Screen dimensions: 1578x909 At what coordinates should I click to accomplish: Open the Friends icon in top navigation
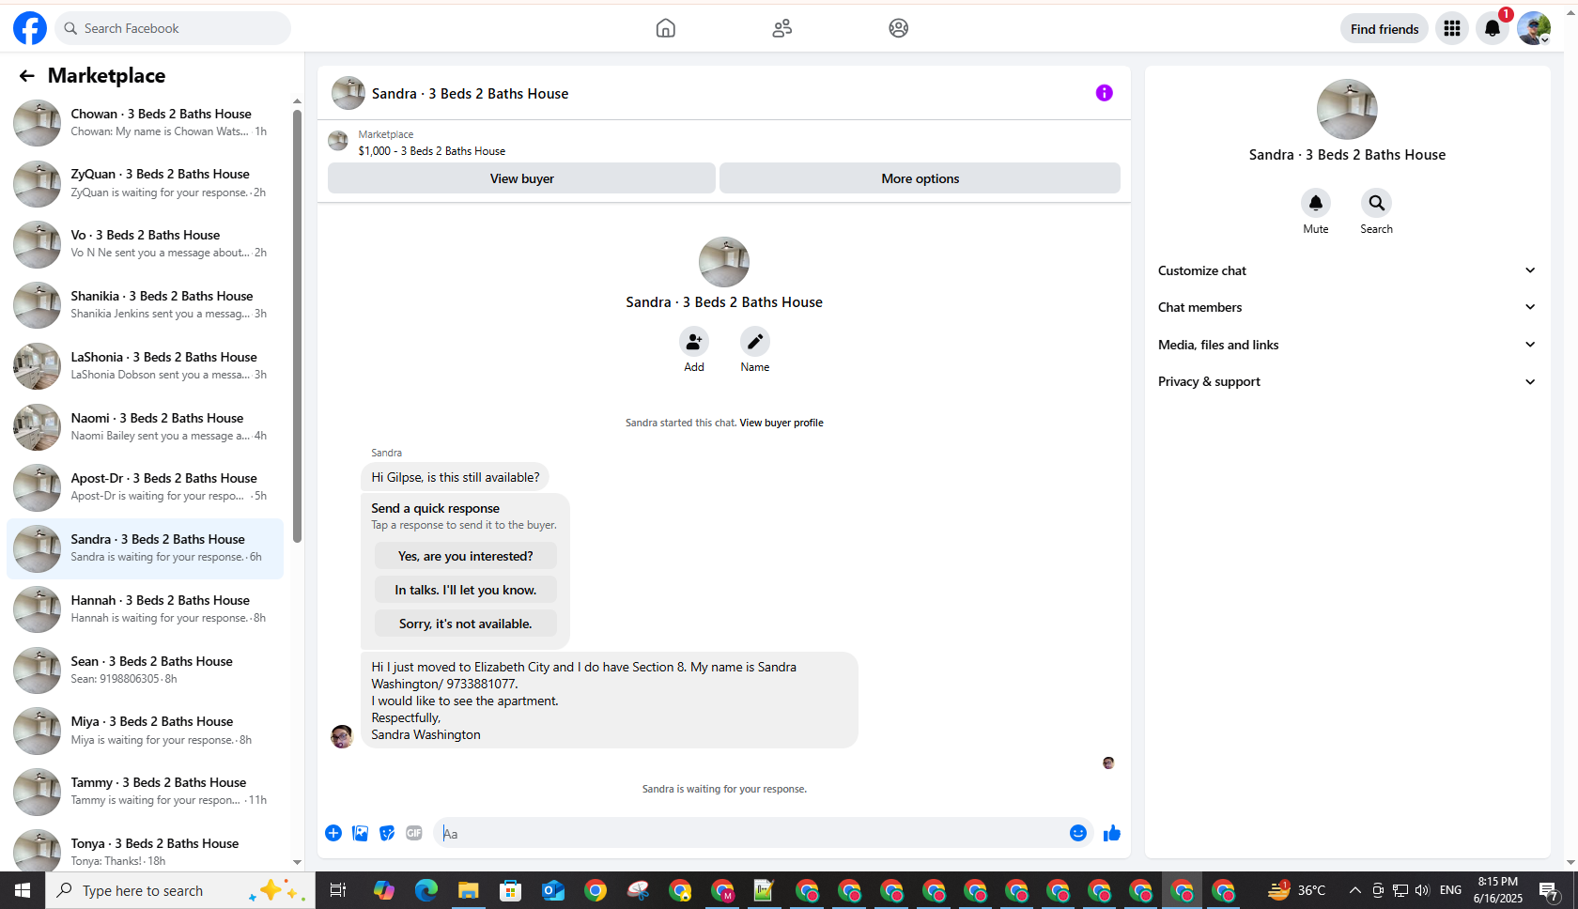(x=782, y=28)
